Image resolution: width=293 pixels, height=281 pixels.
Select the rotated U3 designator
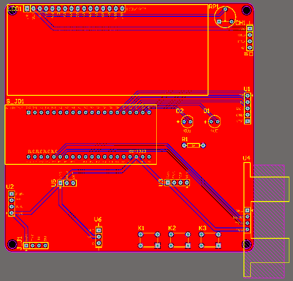point(161,182)
